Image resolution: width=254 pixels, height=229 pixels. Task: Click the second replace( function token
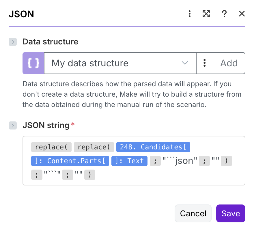94,147
